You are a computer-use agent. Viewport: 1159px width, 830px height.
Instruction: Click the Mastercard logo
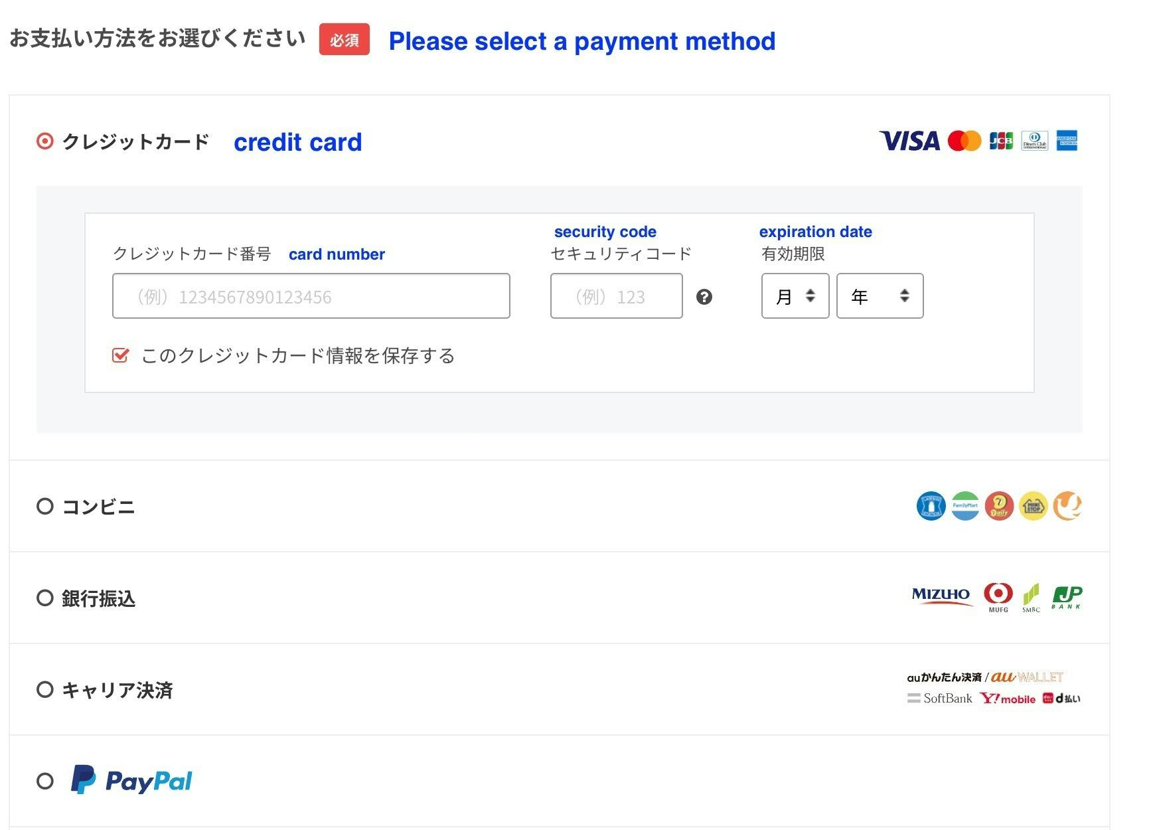965,141
